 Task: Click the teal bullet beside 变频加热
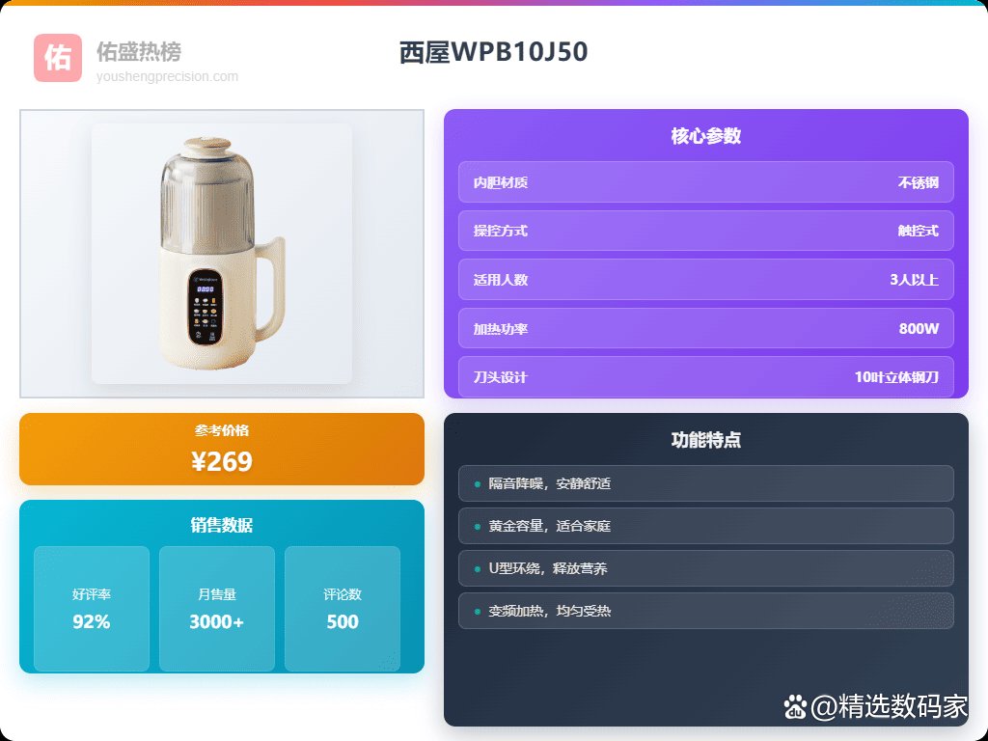coord(477,611)
